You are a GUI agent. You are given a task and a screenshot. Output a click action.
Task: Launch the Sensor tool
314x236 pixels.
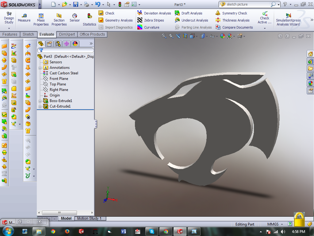[x=75, y=18]
